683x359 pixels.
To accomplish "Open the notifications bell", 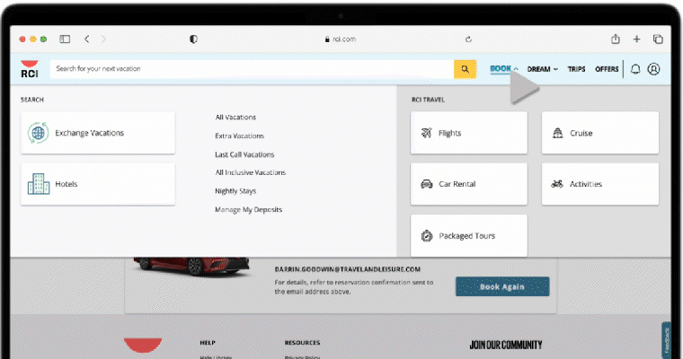I will 635,69.
